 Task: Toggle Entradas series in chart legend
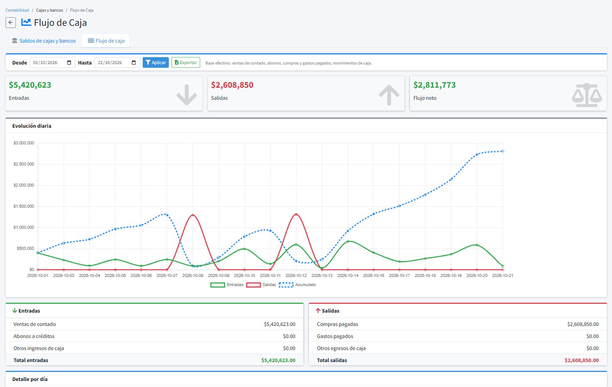point(226,285)
